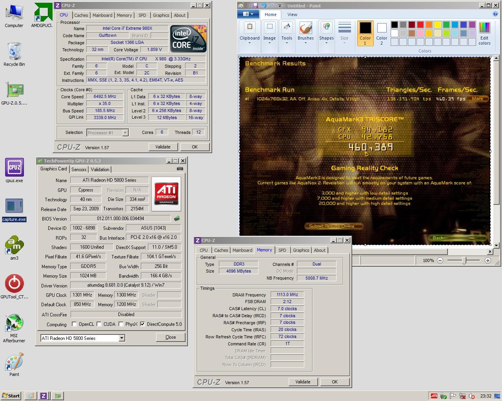Open the Start menu
Image resolution: width=502 pixels, height=401 pixels.
pos(11,396)
